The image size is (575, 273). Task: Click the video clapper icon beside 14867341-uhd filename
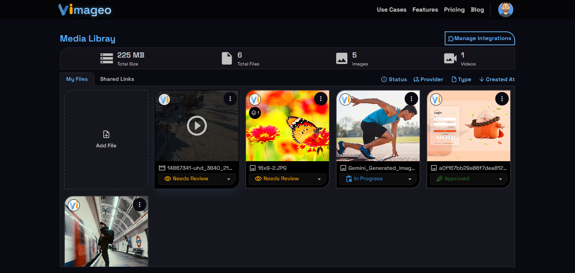click(x=162, y=168)
